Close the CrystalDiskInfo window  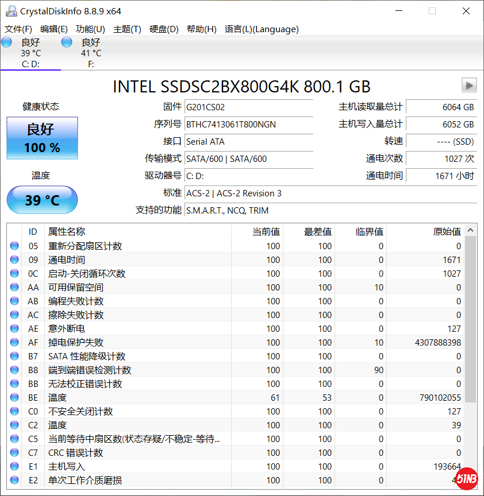(x=466, y=11)
